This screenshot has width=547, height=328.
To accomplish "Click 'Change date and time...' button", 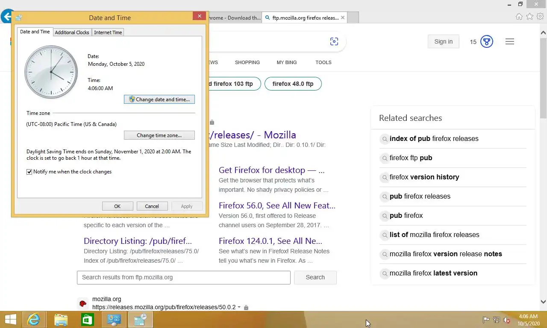I will [x=159, y=99].
